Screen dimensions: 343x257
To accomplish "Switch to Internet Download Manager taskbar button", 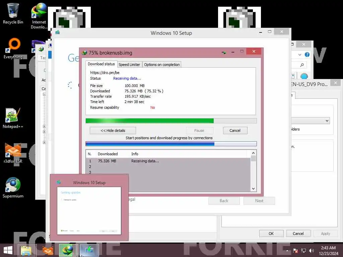I will coord(68,250).
